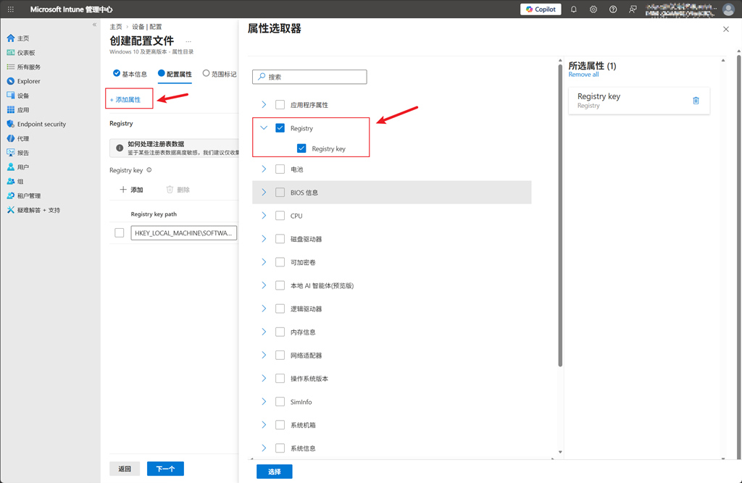The height and width of the screenshot is (483, 742).
Task: Click the Registry key info icon
Action: (149, 170)
